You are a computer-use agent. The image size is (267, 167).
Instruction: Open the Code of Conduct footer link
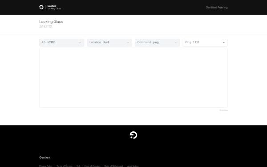92,166
